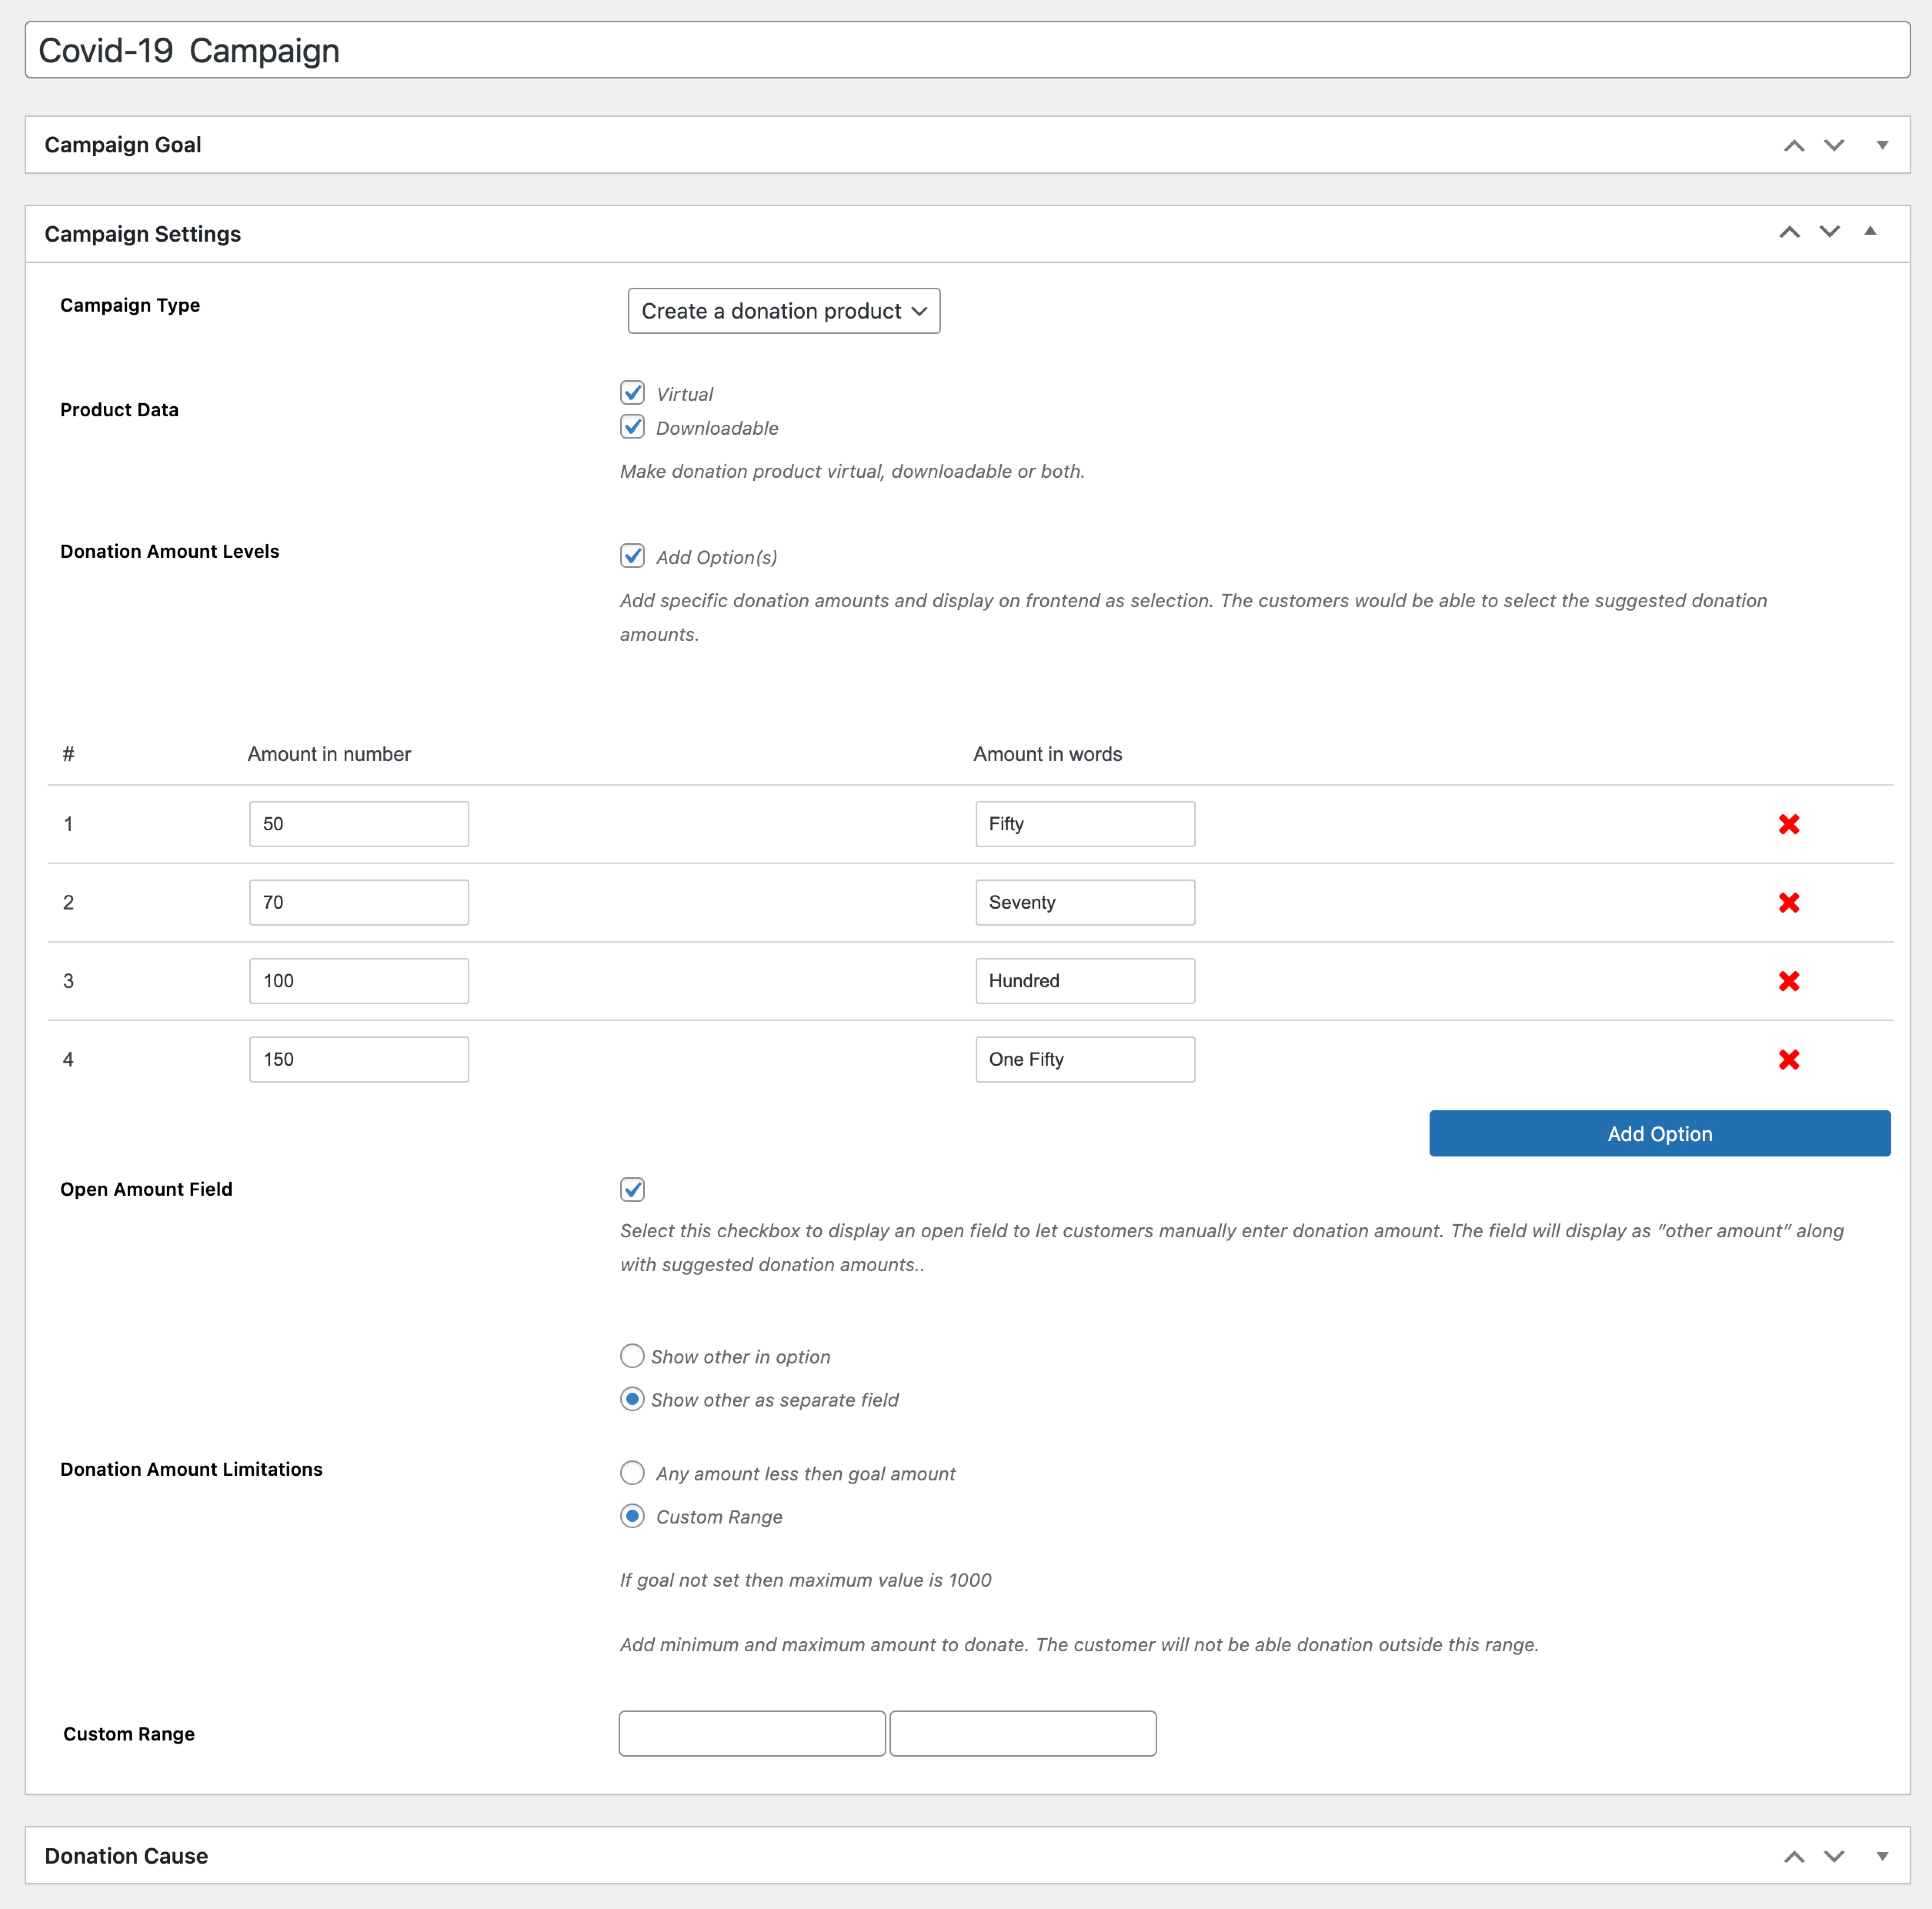Screen dimensions: 1932x1909
Task: Choose Any amount less then goal amount
Action: pyautogui.click(x=632, y=1473)
